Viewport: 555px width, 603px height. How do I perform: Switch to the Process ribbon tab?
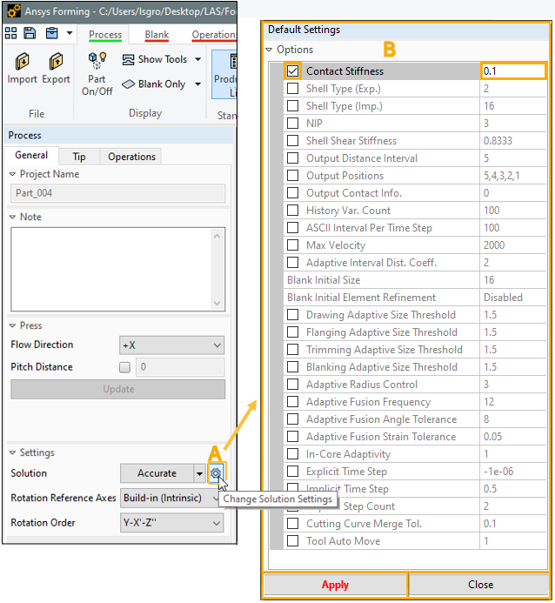105,35
